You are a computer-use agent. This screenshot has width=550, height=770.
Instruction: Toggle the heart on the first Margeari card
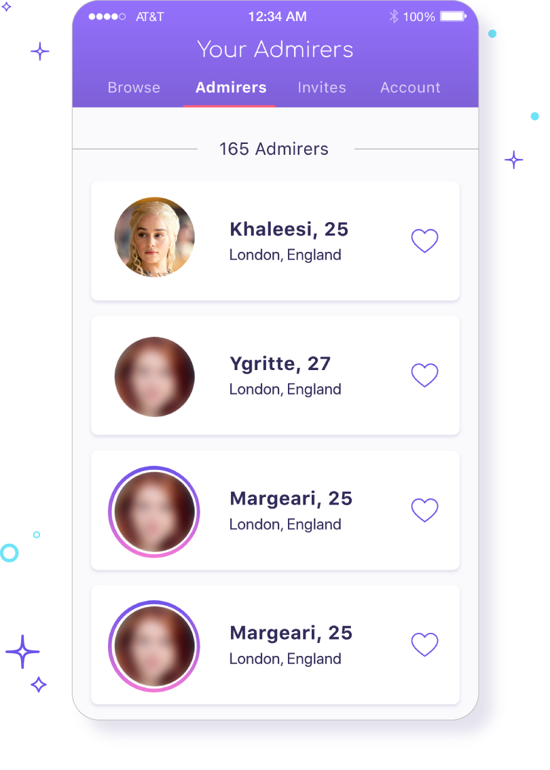click(424, 510)
